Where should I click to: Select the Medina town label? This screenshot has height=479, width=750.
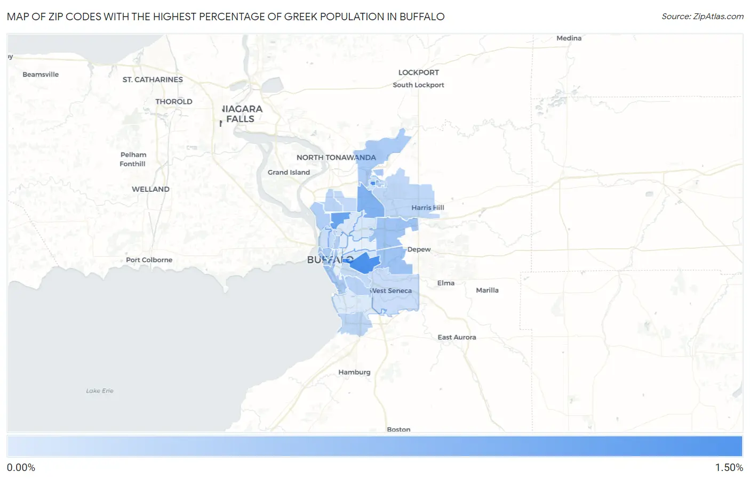569,38
